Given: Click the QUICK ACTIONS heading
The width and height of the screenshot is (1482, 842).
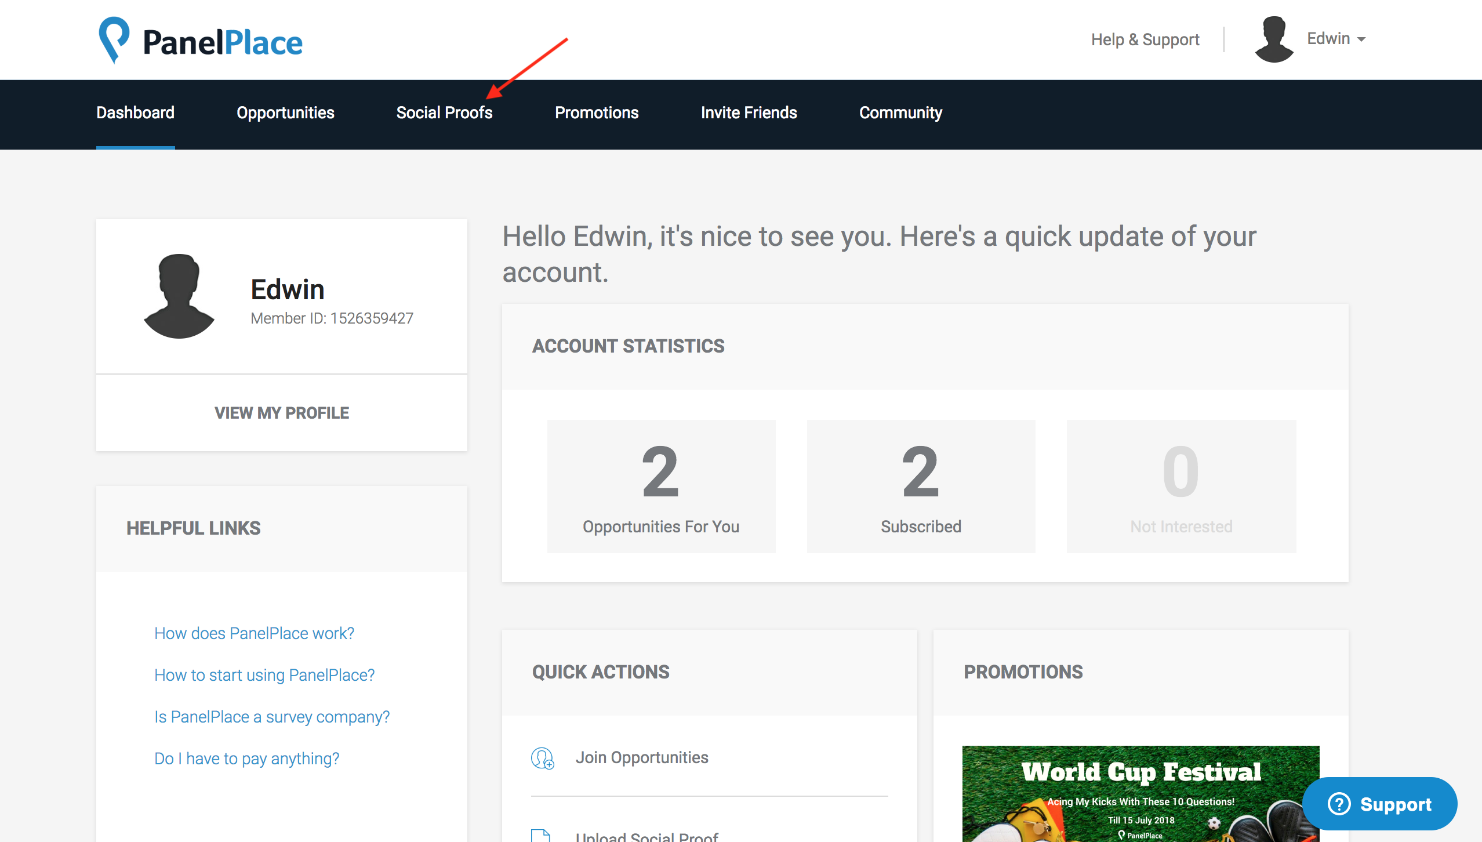Looking at the screenshot, I should point(601,672).
